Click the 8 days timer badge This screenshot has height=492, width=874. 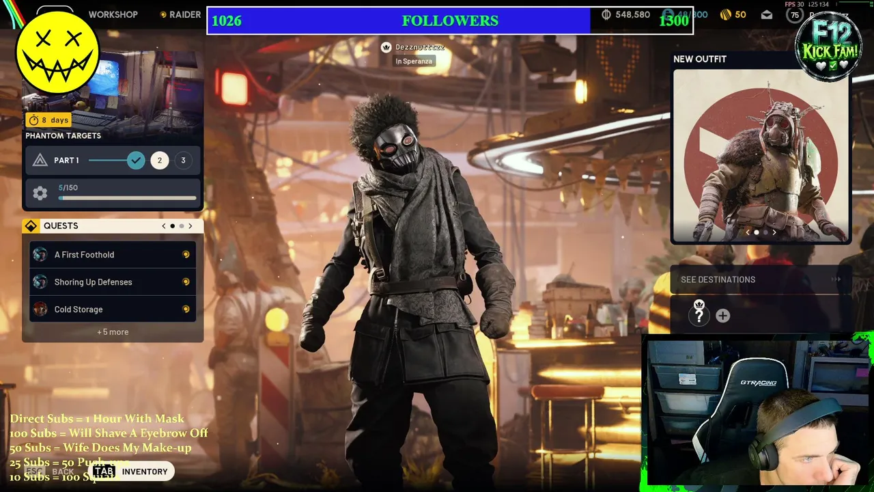(49, 120)
